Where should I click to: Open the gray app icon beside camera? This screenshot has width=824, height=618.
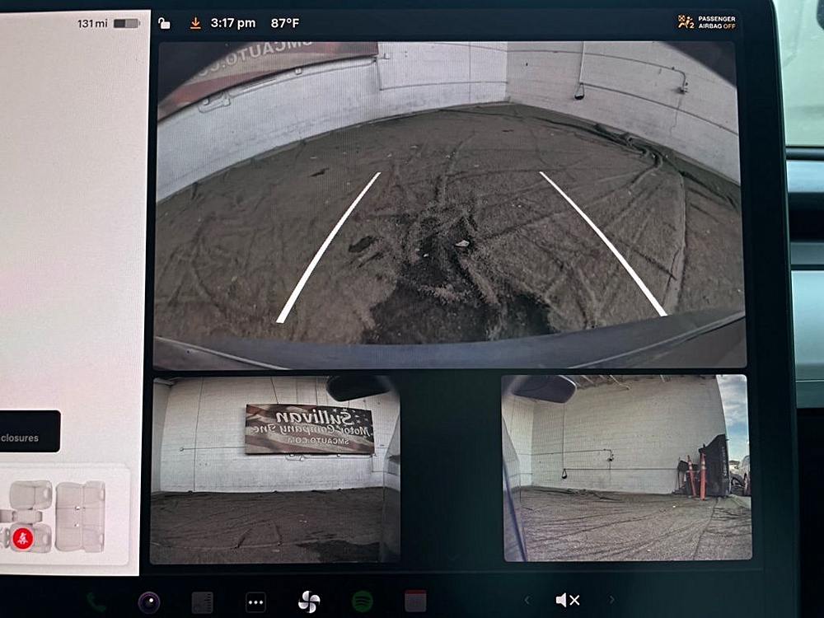coord(203,602)
